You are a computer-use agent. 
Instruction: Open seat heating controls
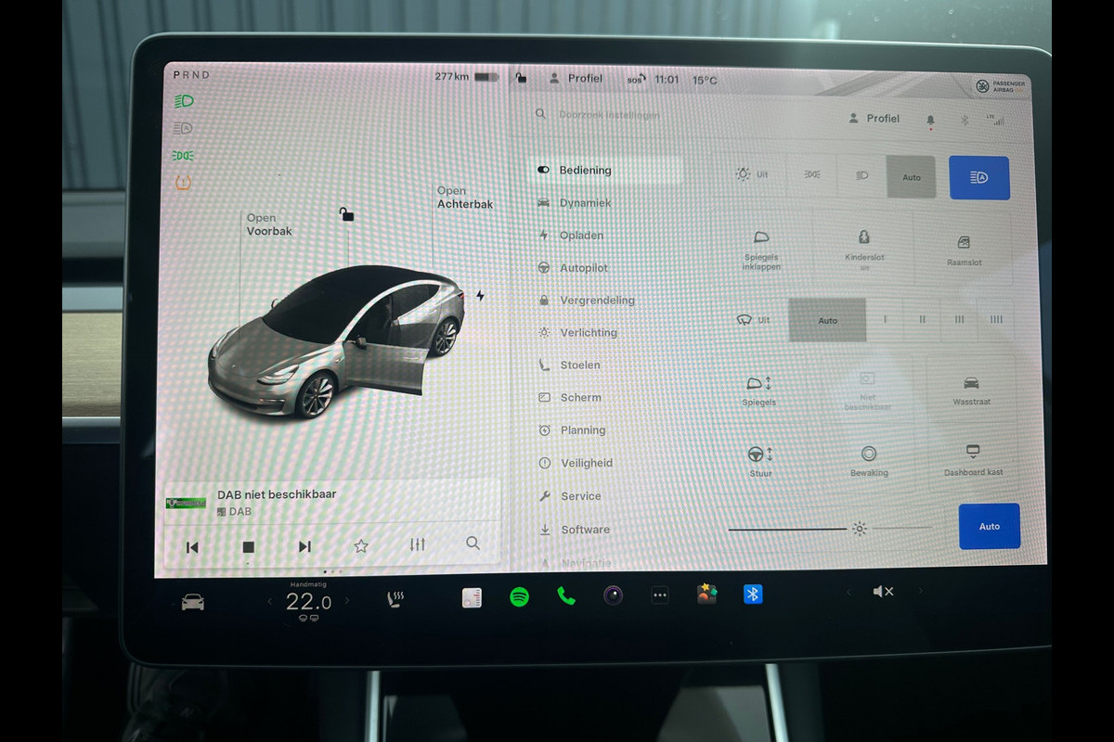(x=395, y=599)
